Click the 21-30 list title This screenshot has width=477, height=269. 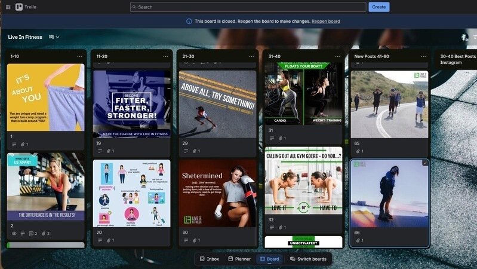click(x=188, y=56)
